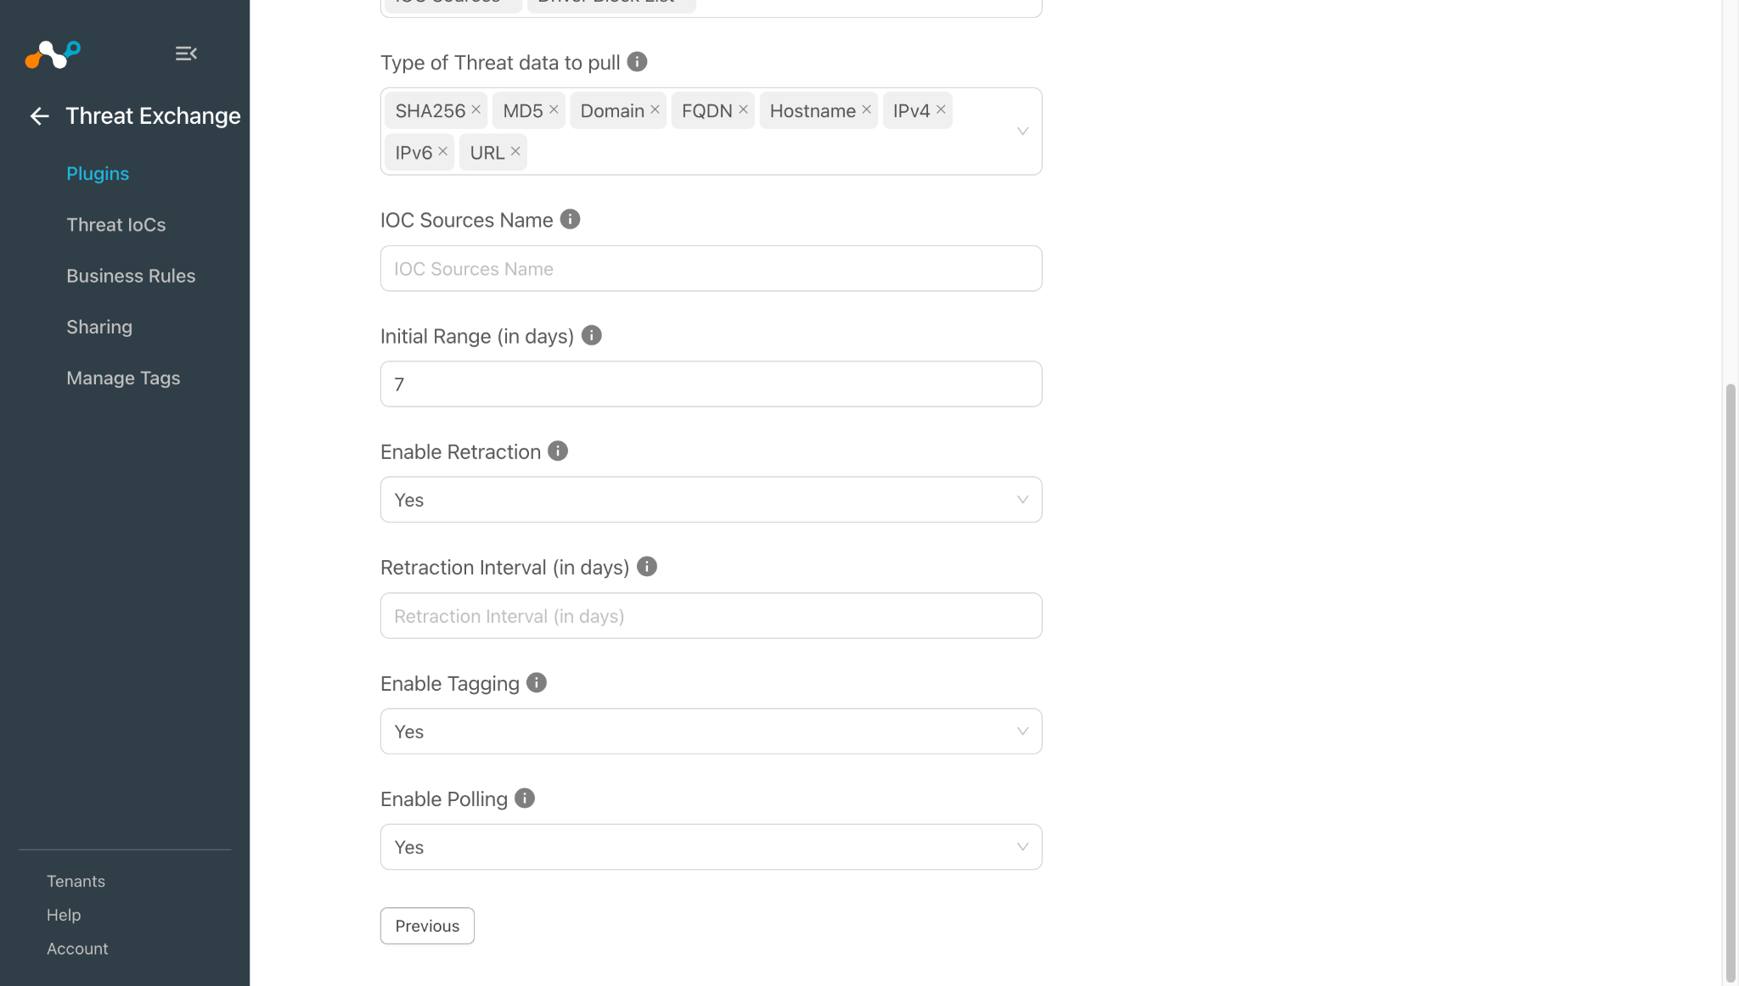
Task: Open Business Rules in sidebar
Action: [x=131, y=276]
